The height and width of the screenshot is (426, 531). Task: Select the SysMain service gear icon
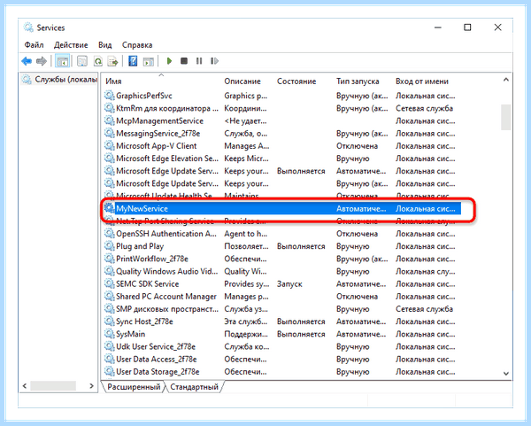point(109,334)
